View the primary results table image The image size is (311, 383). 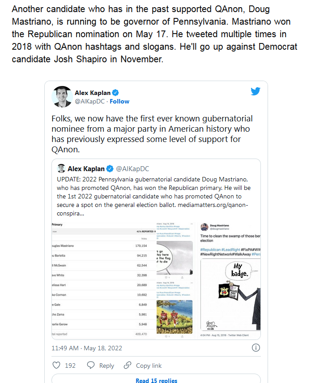pyautogui.click(x=104, y=280)
